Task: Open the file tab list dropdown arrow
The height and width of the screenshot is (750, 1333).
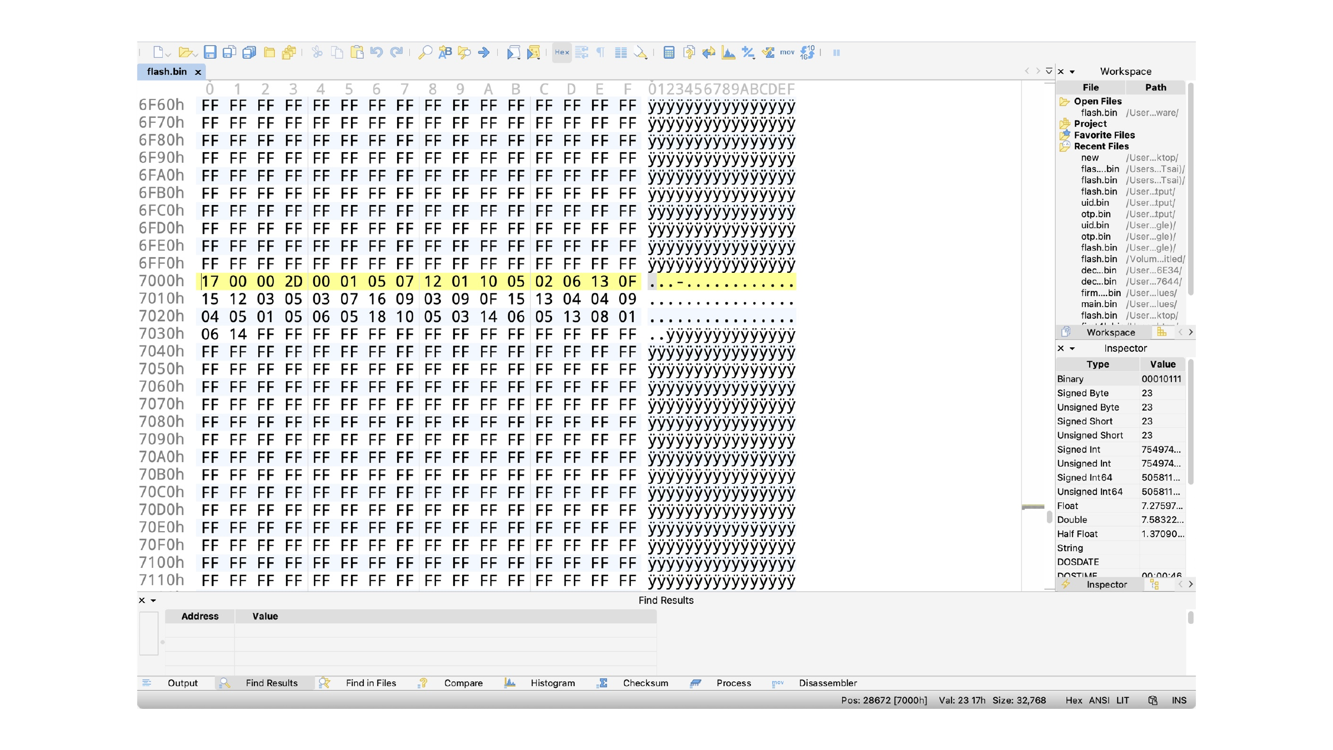Action: 1049,71
